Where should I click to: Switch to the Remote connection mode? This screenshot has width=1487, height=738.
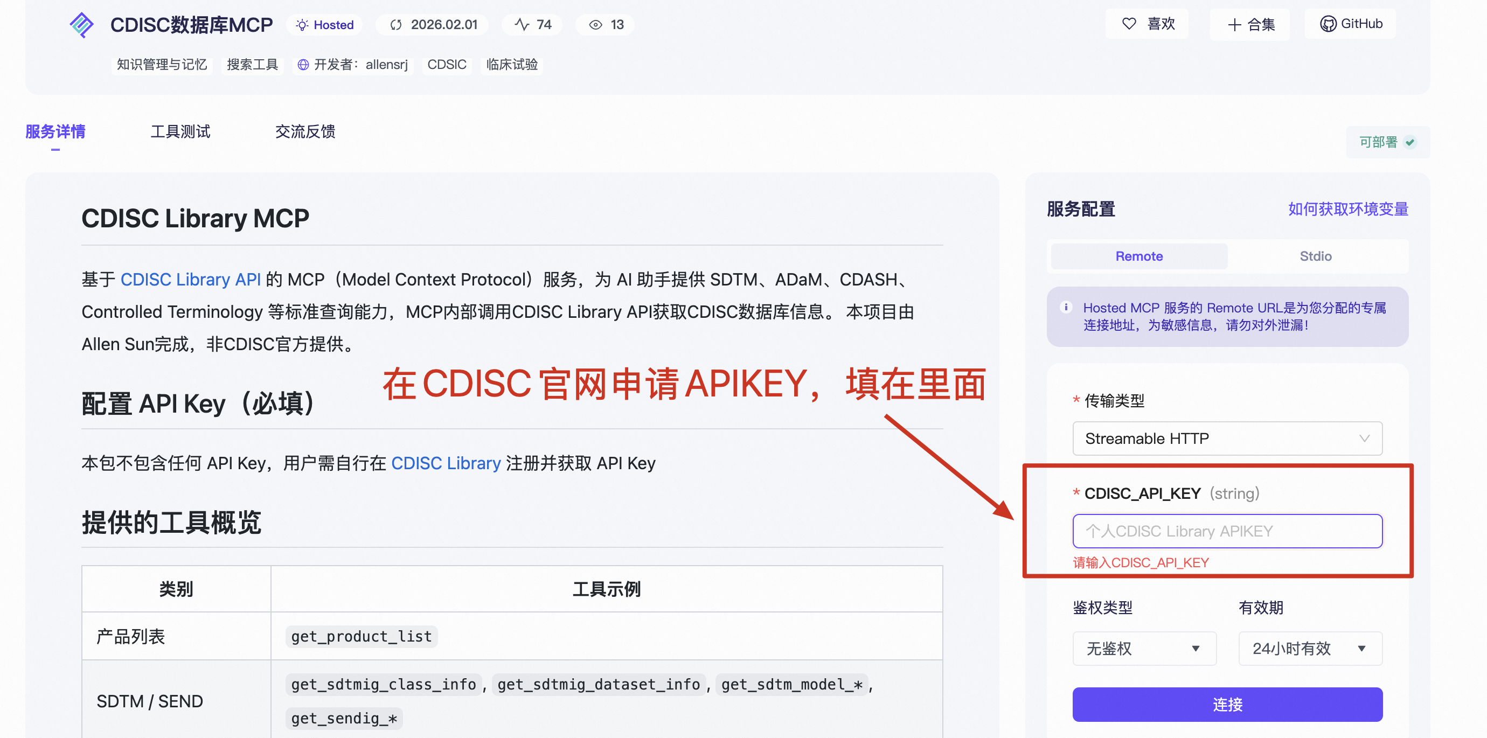pyautogui.click(x=1138, y=256)
